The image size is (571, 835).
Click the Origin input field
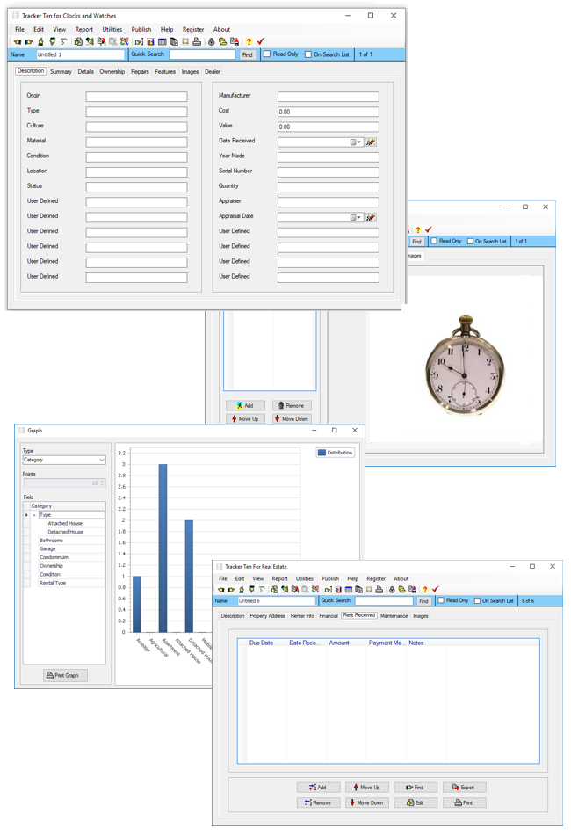pos(137,97)
